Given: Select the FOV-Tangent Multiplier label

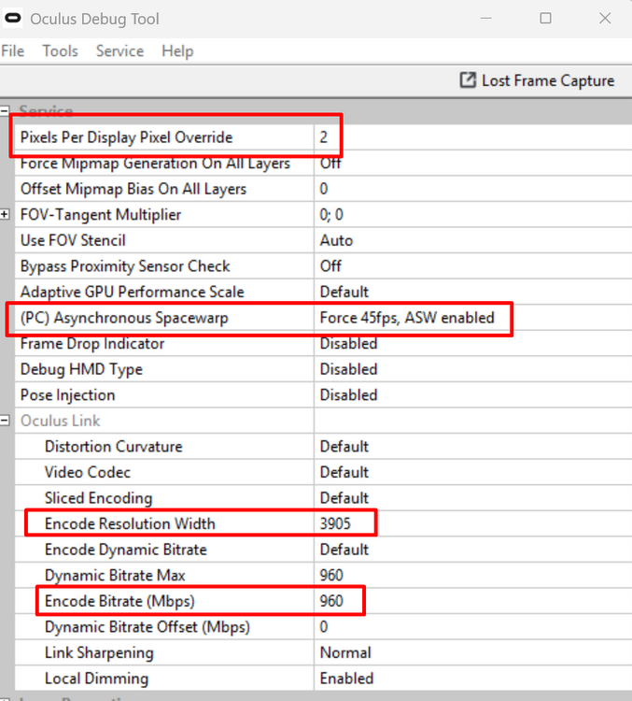Looking at the screenshot, I should (101, 215).
